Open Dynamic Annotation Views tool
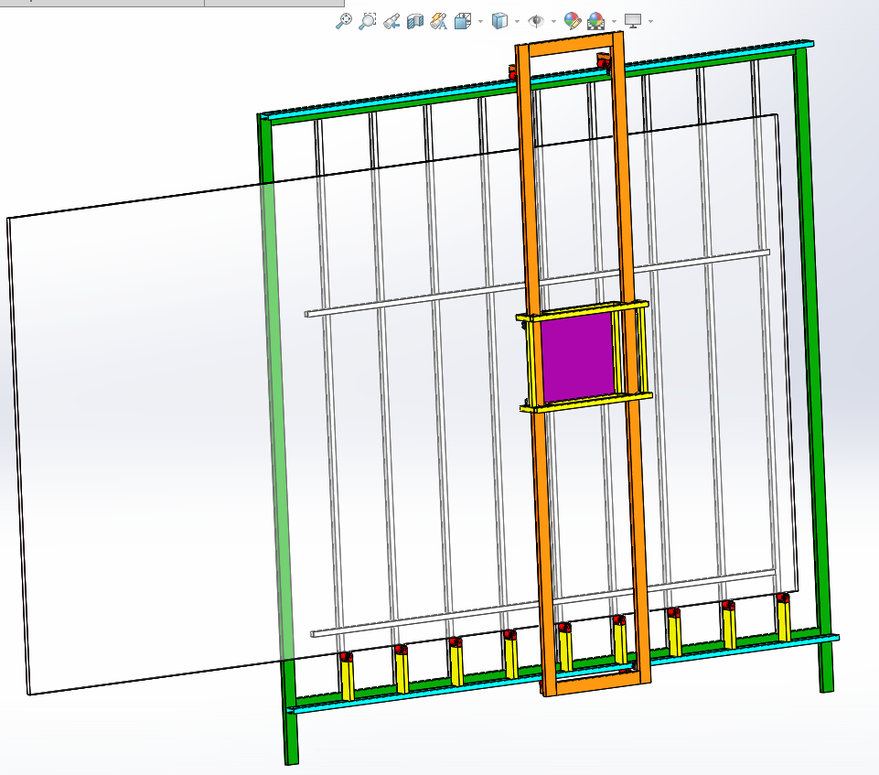The height and width of the screenshot is (775, 879). [438, 21]
